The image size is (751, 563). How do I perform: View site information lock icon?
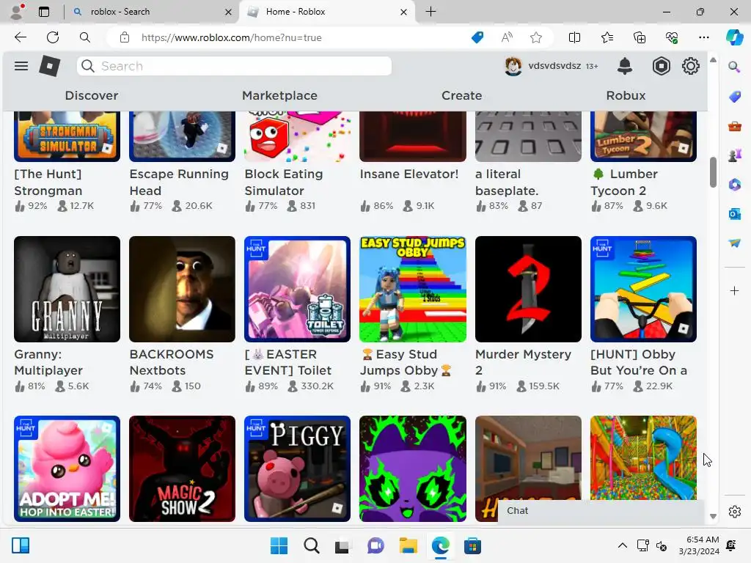pyautogui.click(x=125, y=37)
